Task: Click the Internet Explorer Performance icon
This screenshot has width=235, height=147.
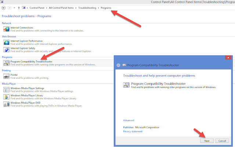Action: click(6, 42)
